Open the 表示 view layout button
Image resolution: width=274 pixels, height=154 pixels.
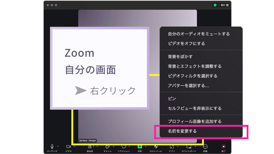tap(225, 5)
